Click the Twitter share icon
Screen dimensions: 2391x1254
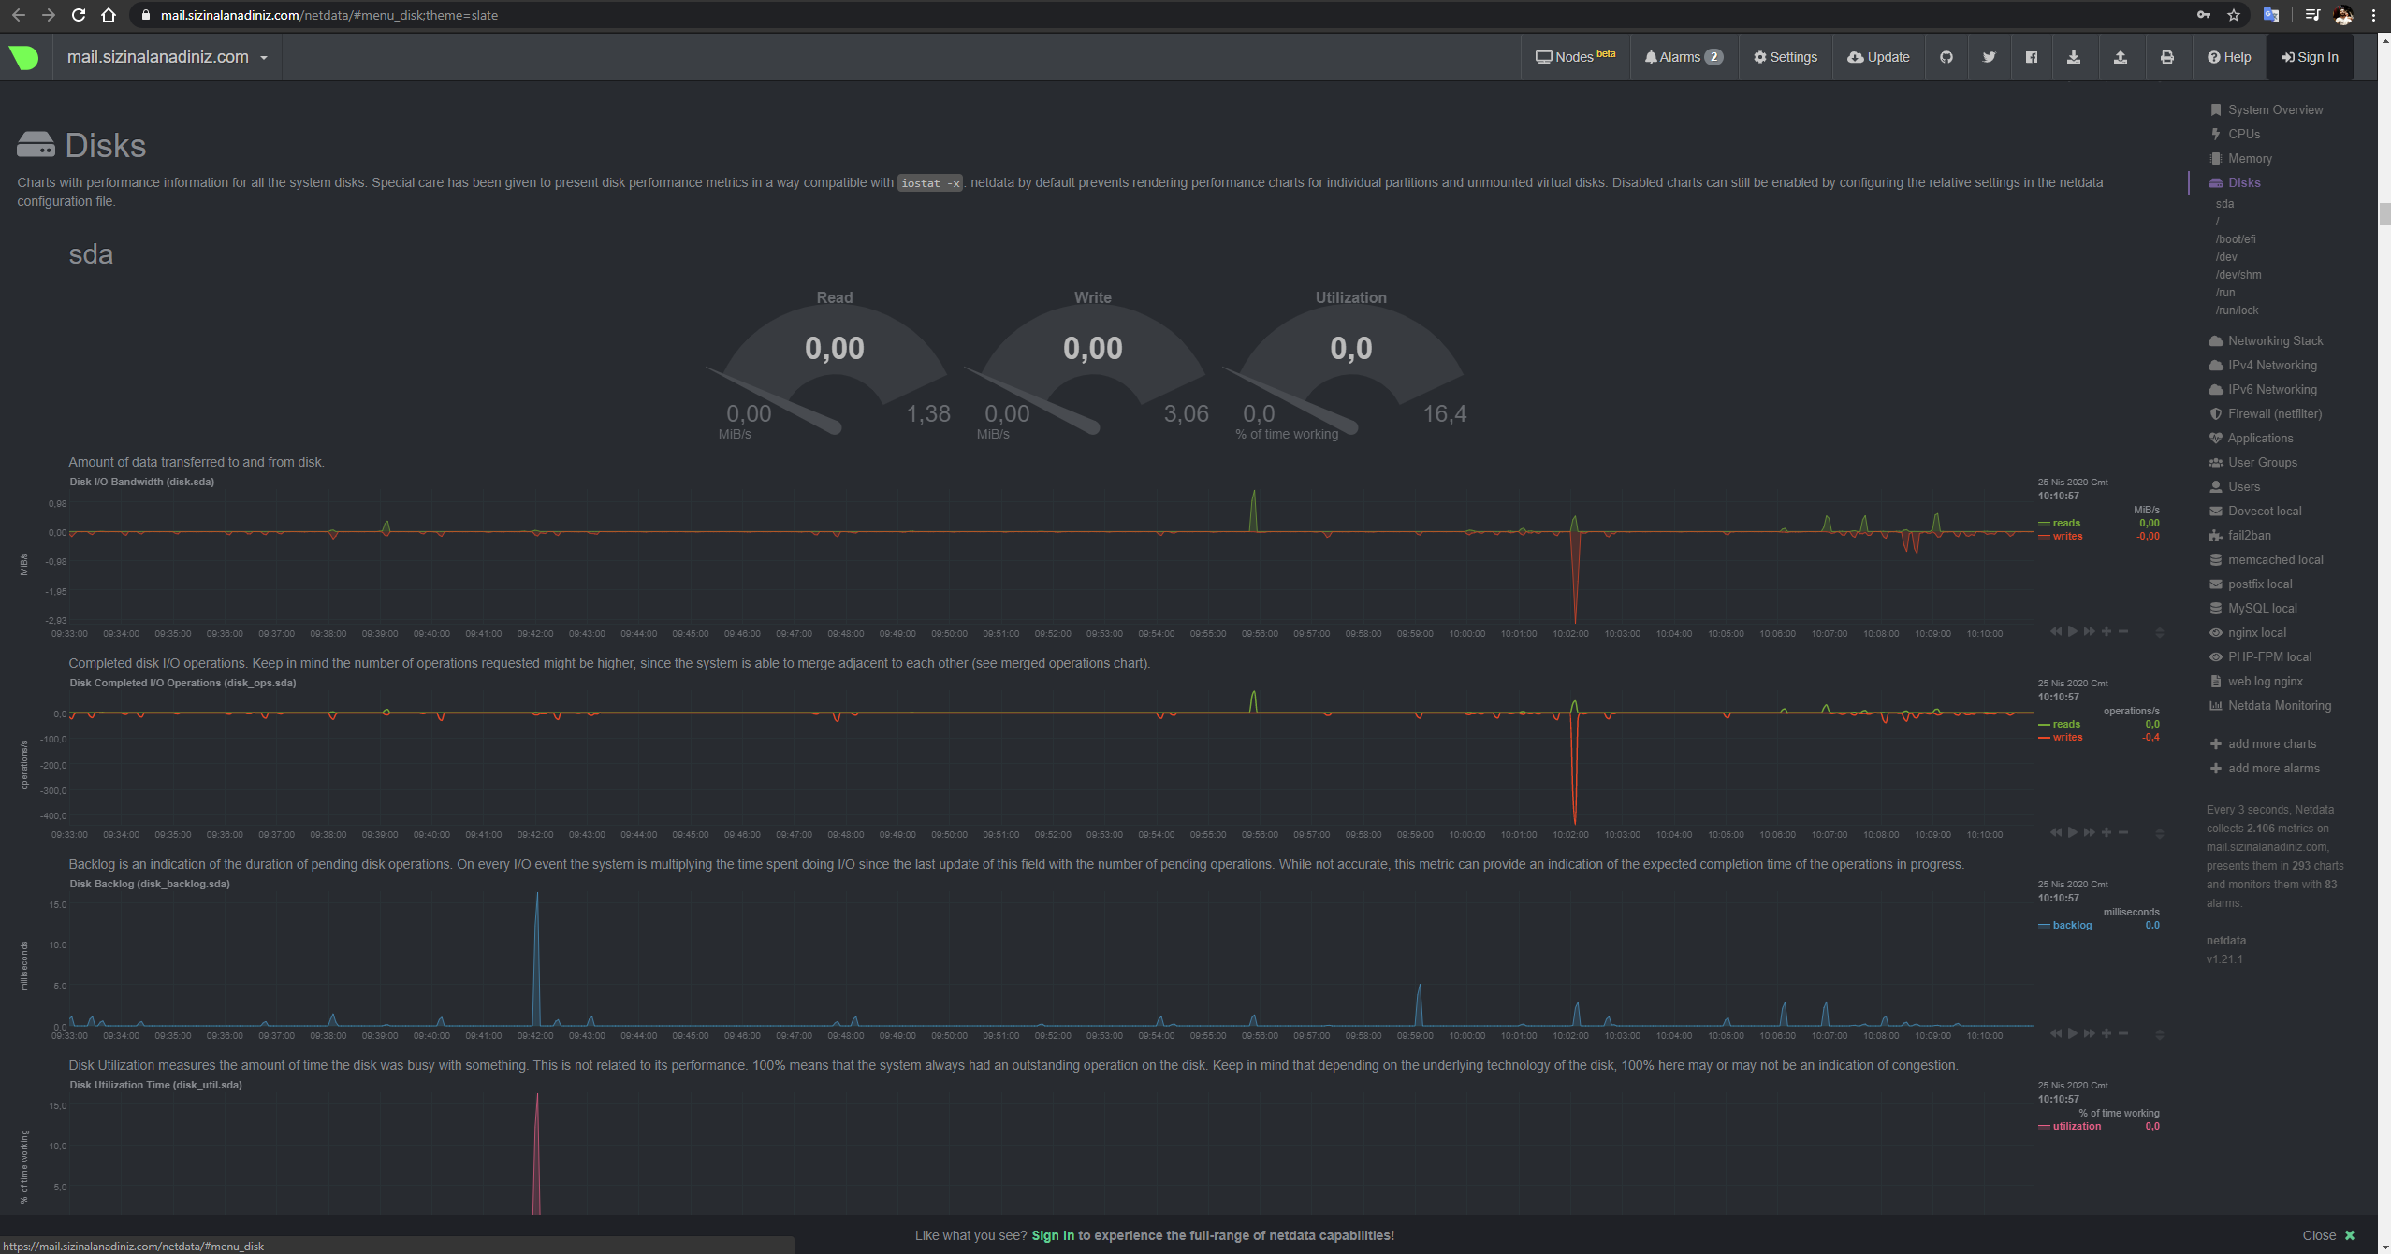pyautogui.click(x=1989, y=57)
